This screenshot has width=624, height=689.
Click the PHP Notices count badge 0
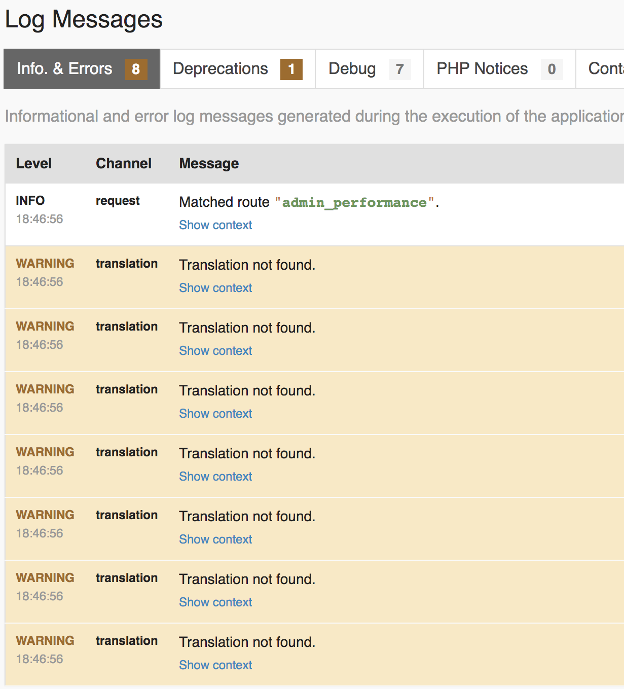[552, 69]
